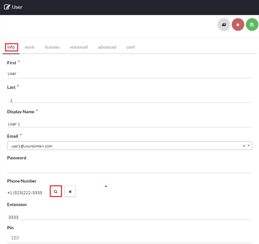This screenshot has width=259, height=244.
Task: Clear the phone number with X button
Action: [x=70, y=191]
